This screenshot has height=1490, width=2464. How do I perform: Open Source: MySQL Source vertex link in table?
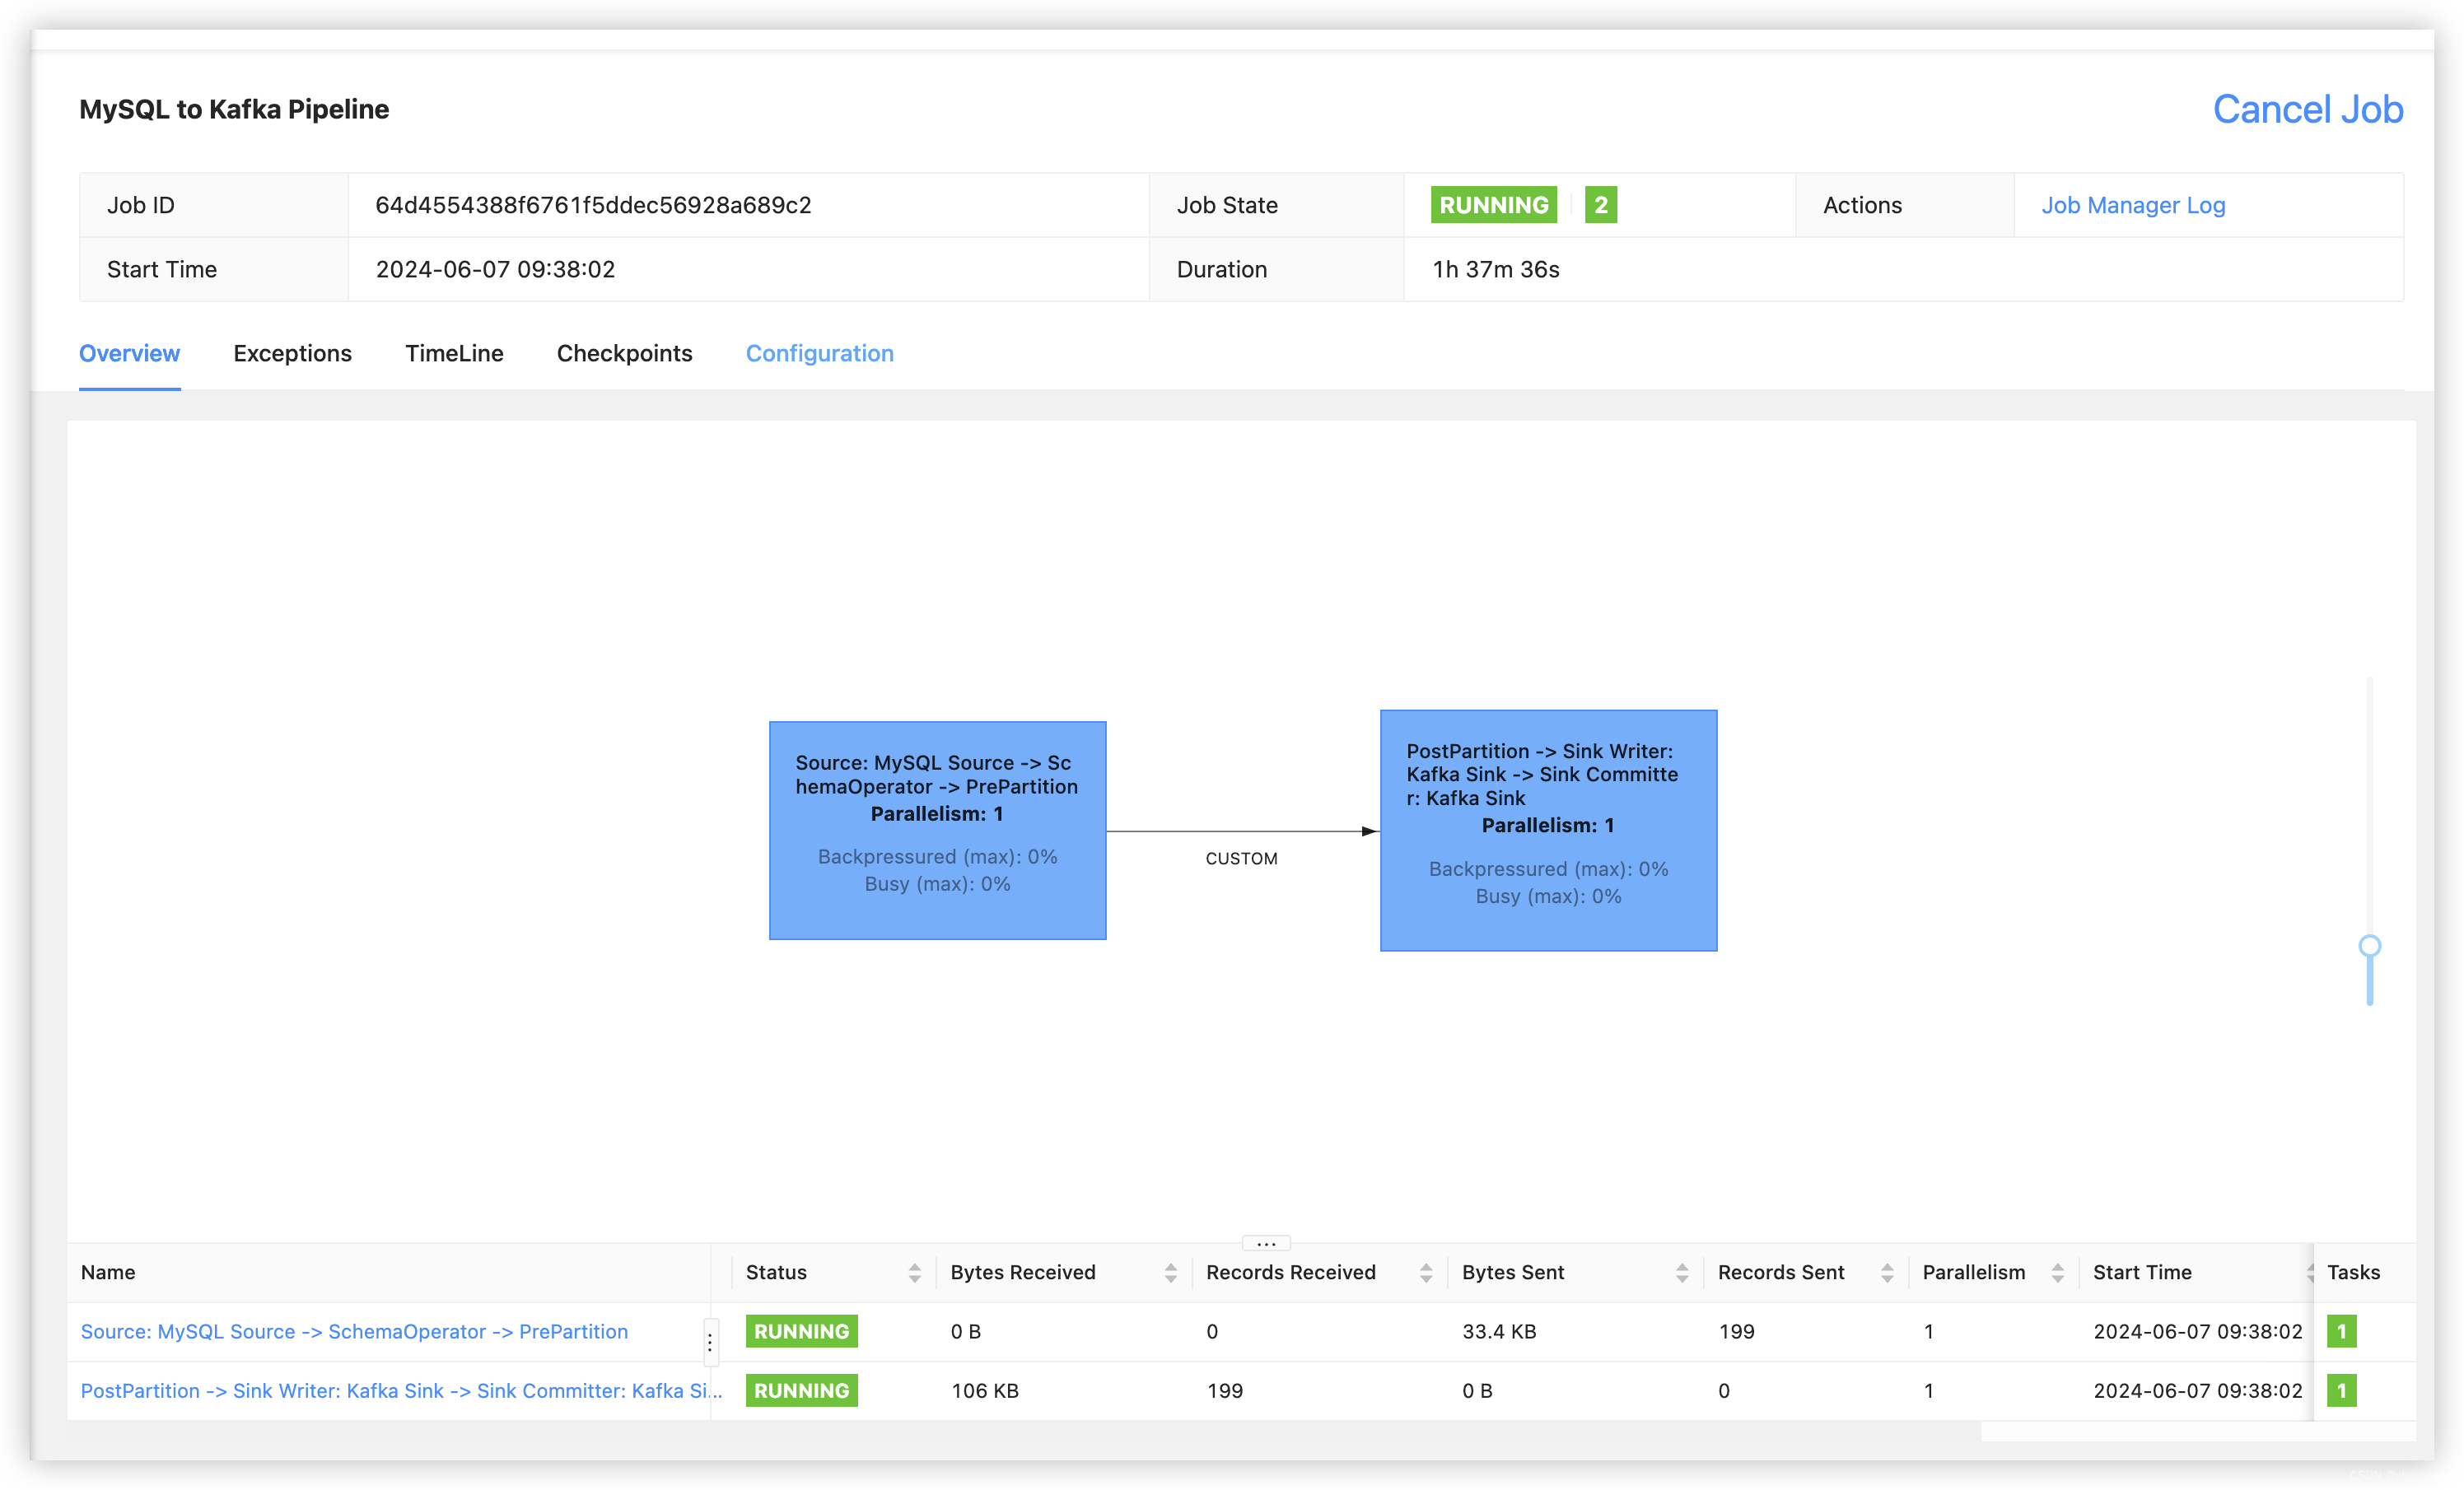click(354, 1331)
